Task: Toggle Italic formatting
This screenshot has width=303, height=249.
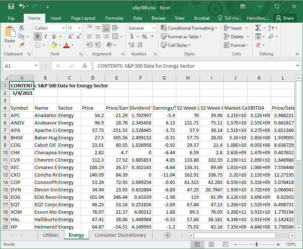Action: tap(46, 37)
